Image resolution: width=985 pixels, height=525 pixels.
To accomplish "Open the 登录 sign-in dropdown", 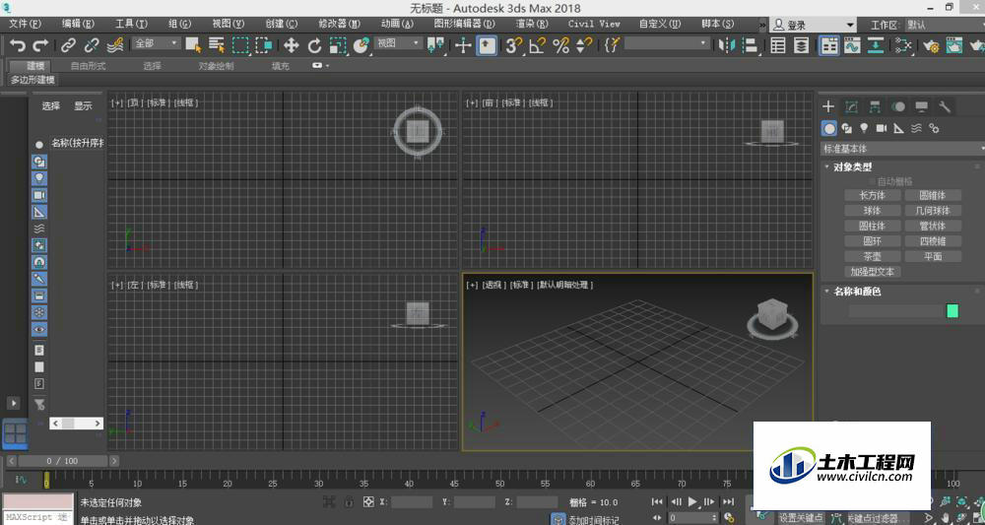I will [813, 26].
